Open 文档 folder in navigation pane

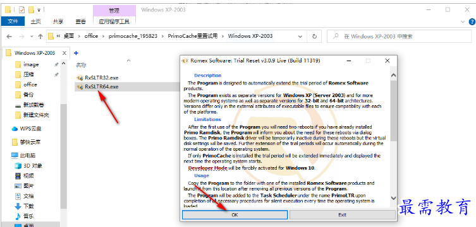point(28,196)
